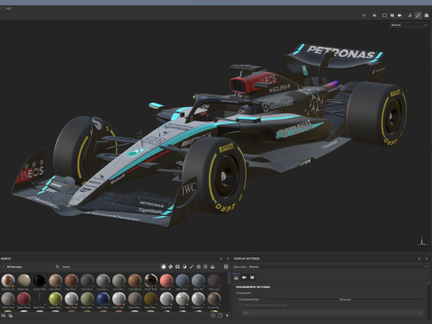
Task: Click the Display Settings panel scrollbar
Action: [x=429, y=283]
